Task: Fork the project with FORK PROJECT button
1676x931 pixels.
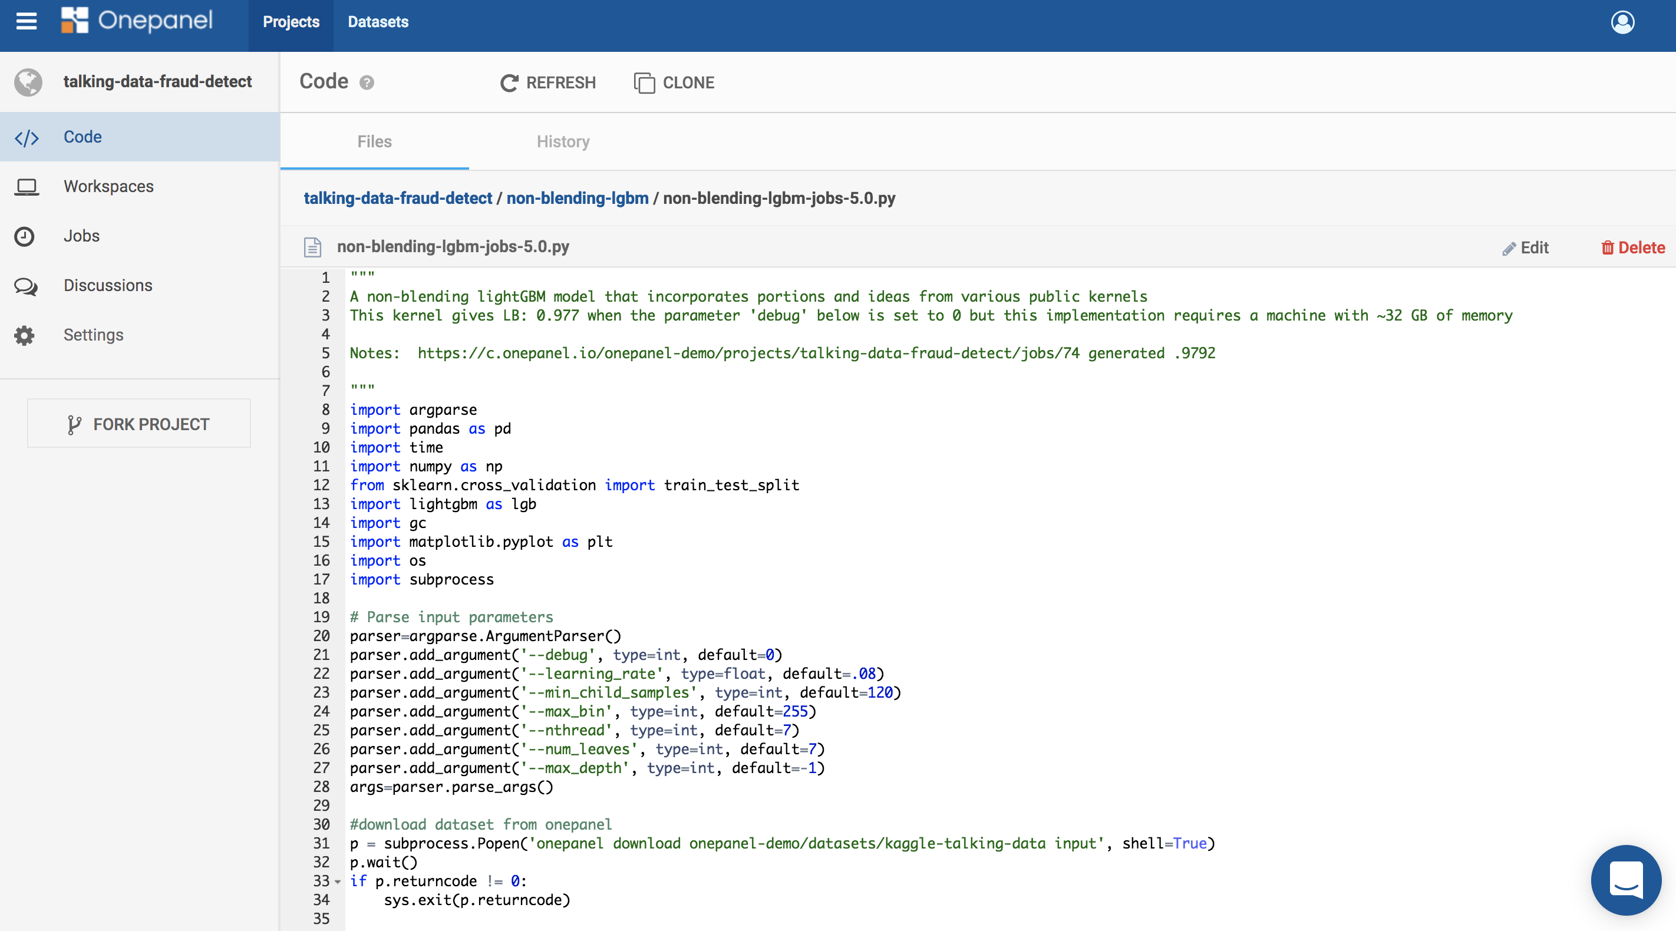Action: (138, 424)
